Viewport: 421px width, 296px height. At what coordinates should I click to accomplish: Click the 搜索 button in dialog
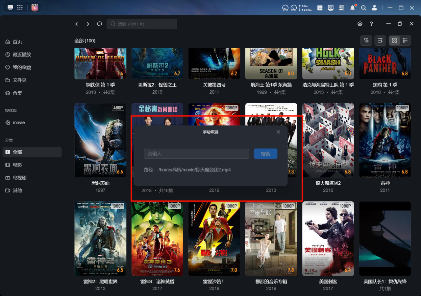tap(265, 154)
